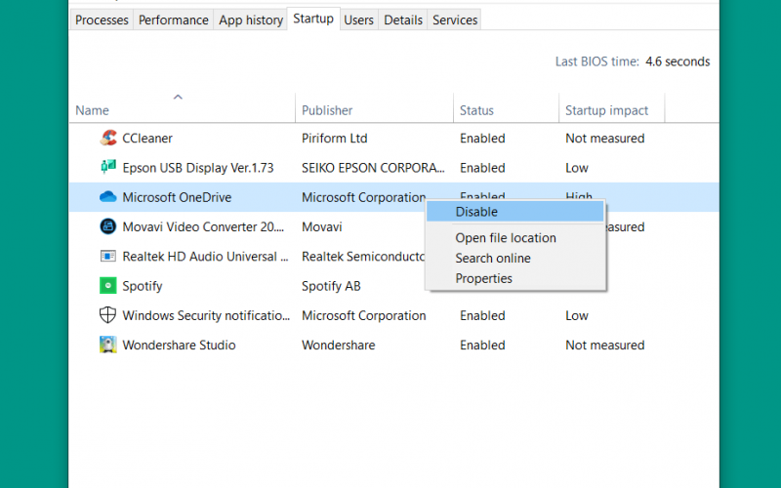This screenshot has width=781, height=488.
Task: Switch to the Processes tab
Action: coord(102,20)
